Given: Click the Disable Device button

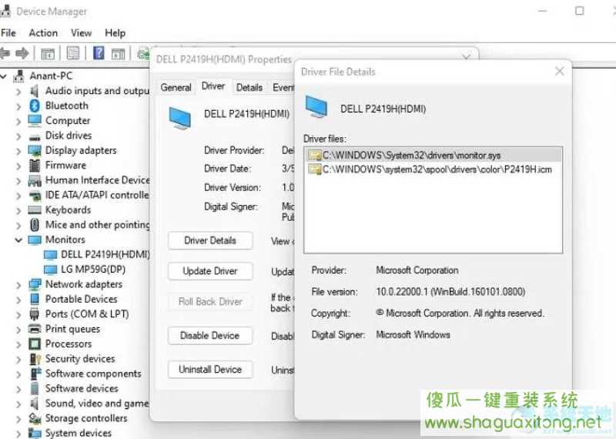Looking at the screenshot, I should click(x=210, y=336).
